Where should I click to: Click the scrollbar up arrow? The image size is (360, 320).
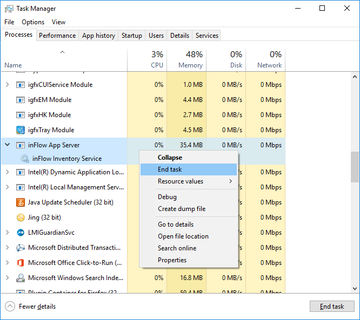(x=355, y=77)
